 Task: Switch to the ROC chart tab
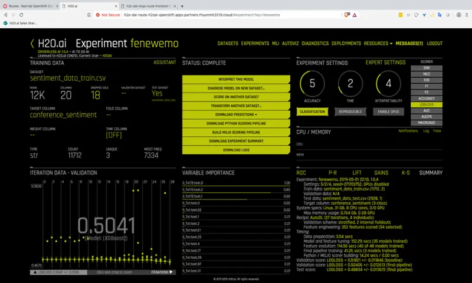301,173
